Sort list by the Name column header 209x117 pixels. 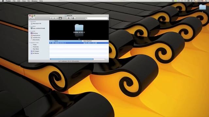pos(66,41)
